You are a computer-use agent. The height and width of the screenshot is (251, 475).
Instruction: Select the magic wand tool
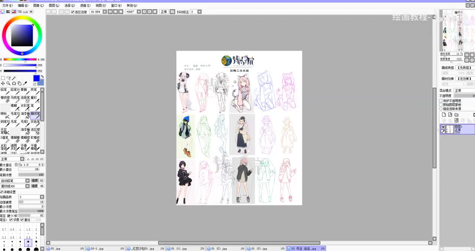point(14,78)
